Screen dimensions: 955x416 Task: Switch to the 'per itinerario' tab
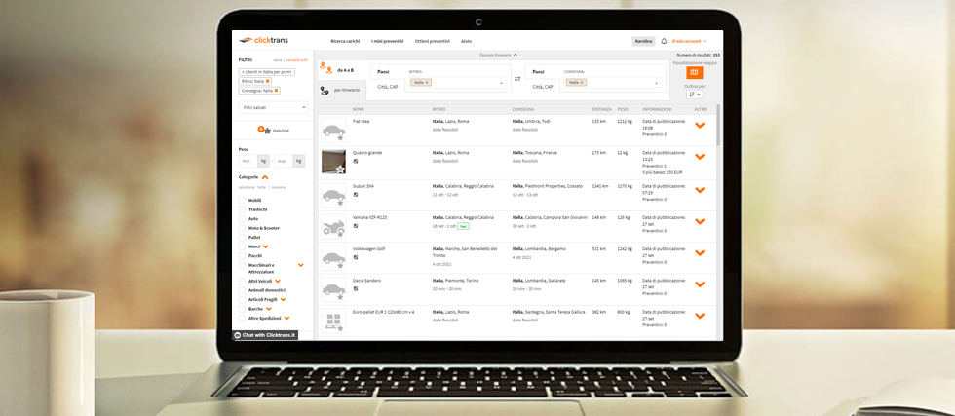click(339, 90)
